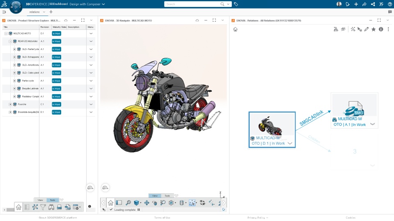Image resolution: width=394 pixels, height=221 pixels.
Task: Select the rotate tool in 3D Navigate
Action: coord(155,203)
